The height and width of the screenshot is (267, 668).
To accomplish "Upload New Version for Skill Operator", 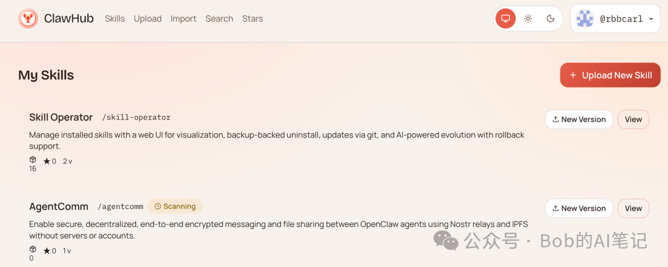I will 578,120.
